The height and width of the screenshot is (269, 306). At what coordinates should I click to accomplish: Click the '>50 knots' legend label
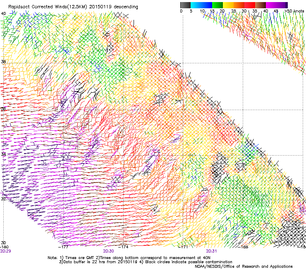pos(294,11)
